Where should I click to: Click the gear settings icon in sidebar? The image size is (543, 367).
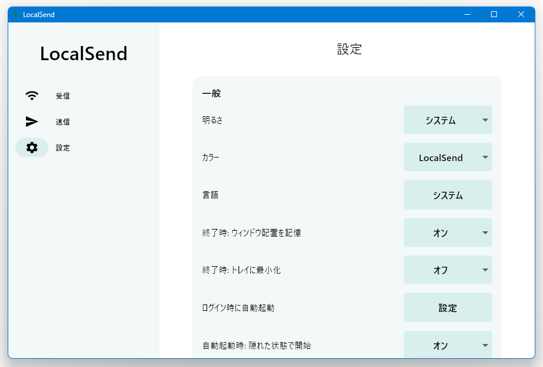(x=32, y=148)
